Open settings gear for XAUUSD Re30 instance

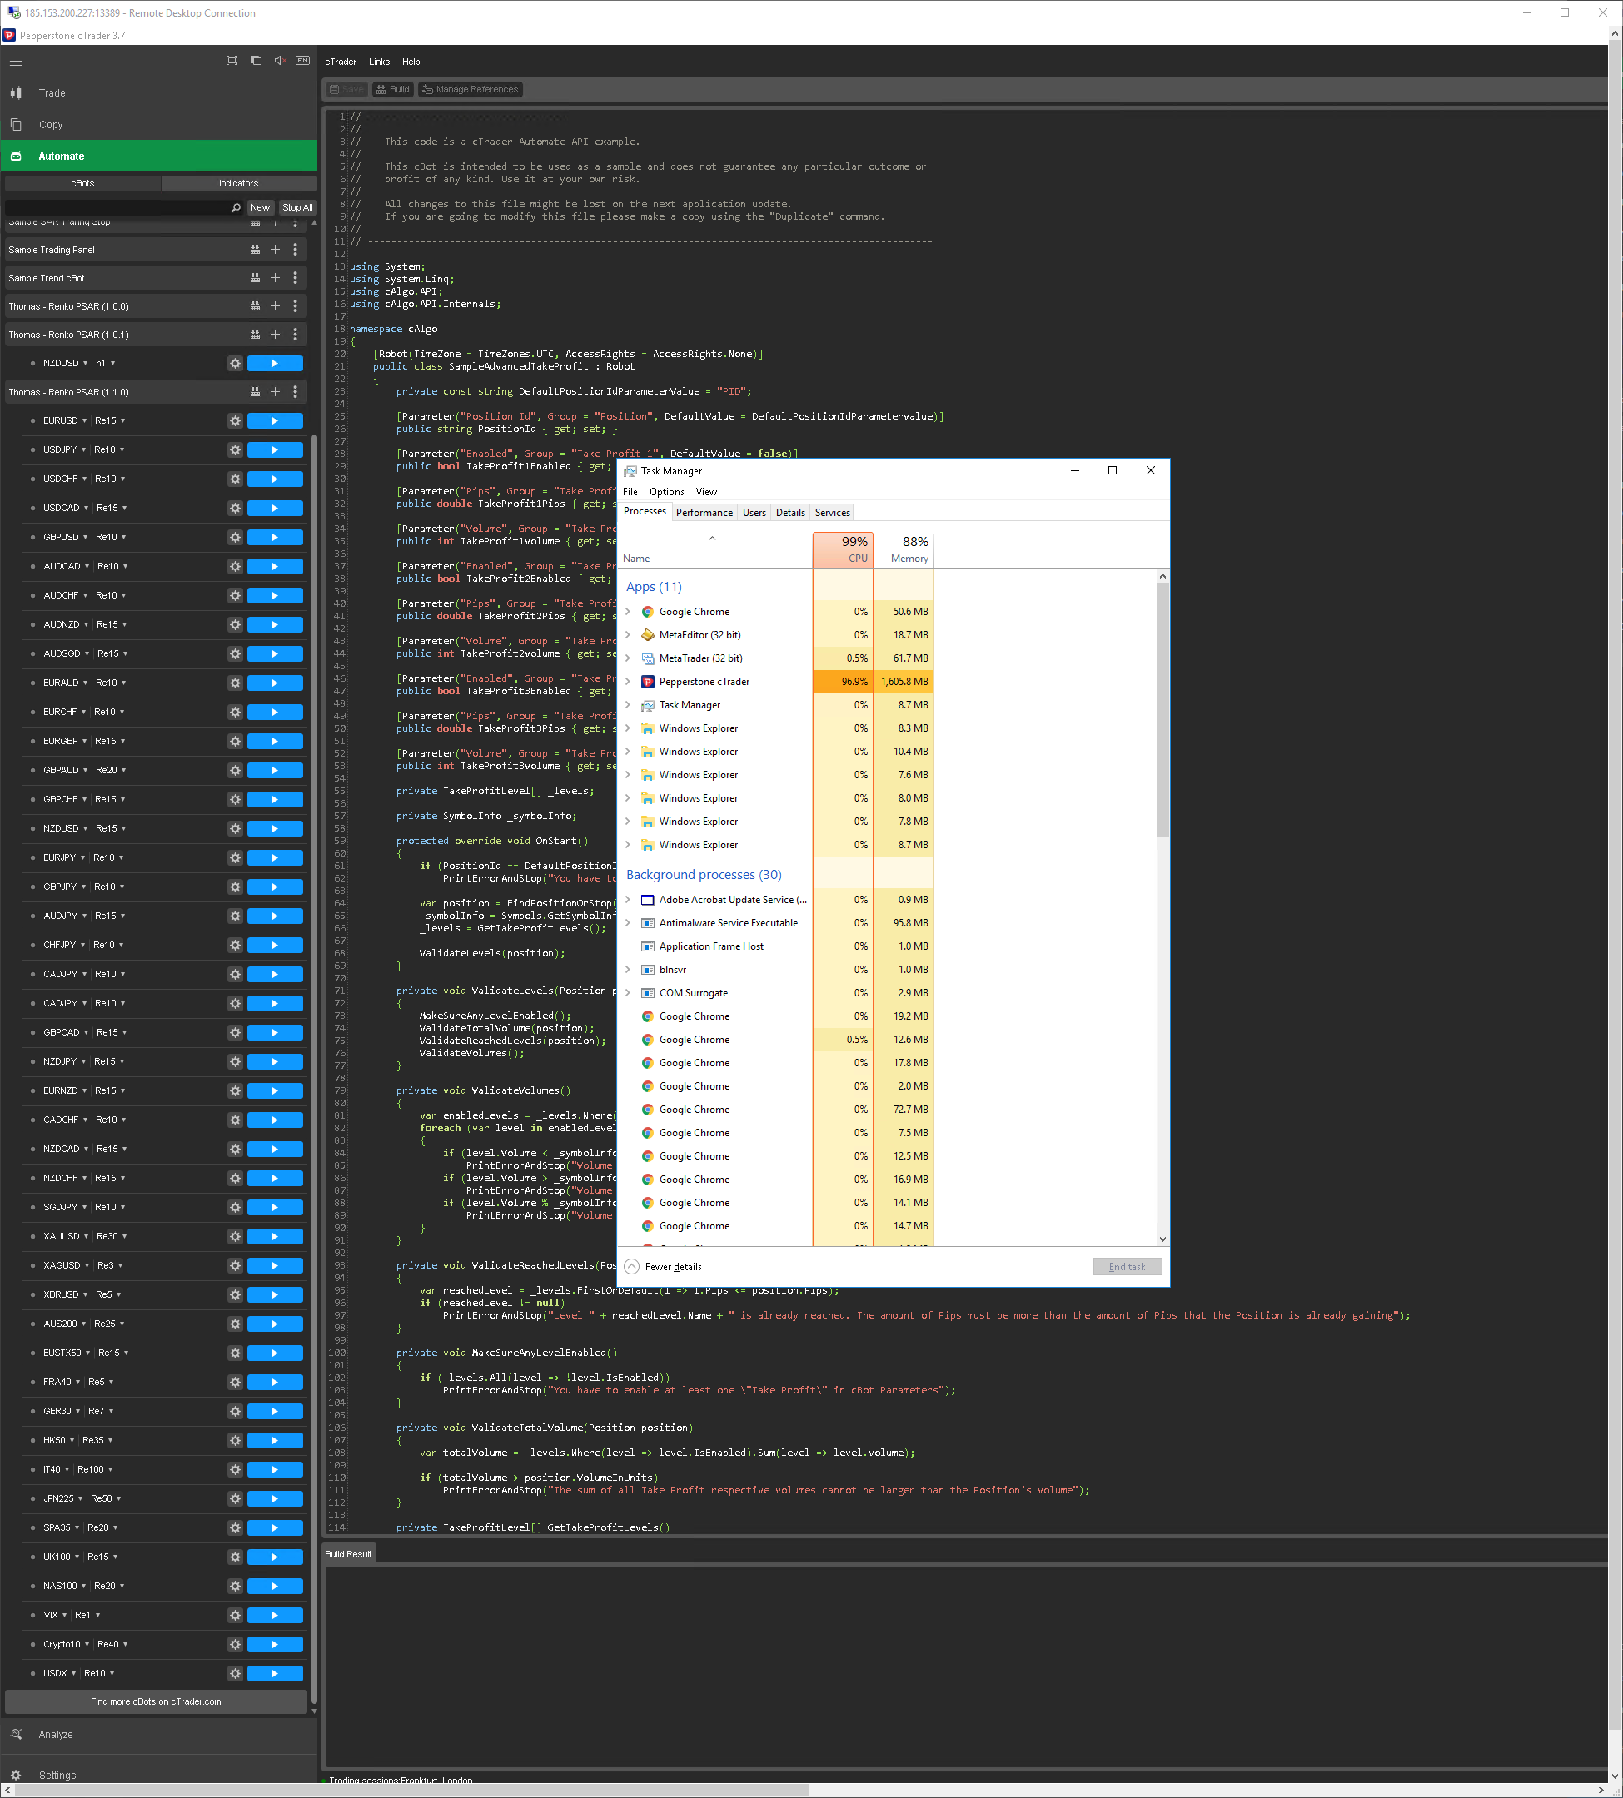pos(235,1236)
